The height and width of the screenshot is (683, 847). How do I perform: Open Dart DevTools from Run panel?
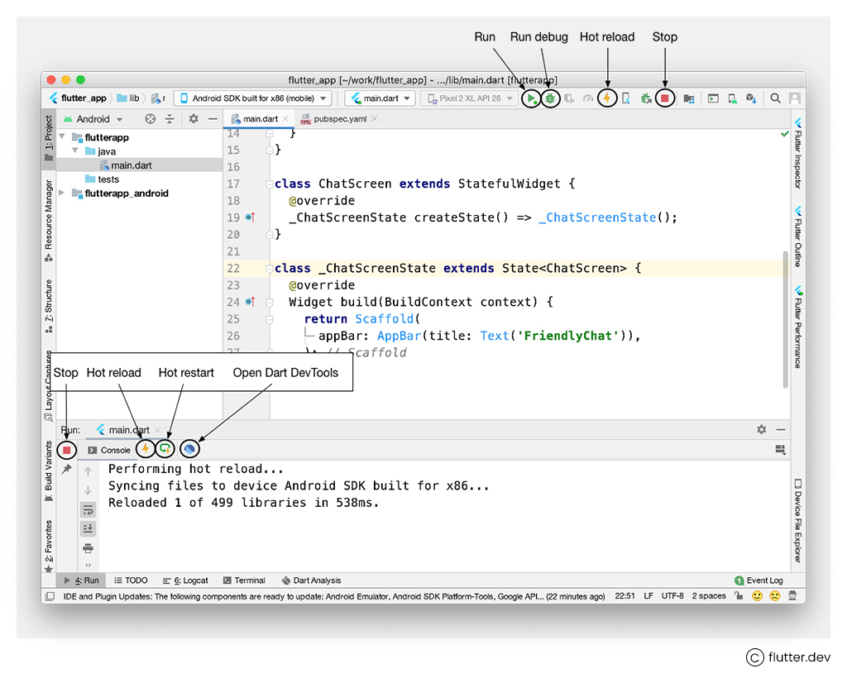tap(189, 449)
